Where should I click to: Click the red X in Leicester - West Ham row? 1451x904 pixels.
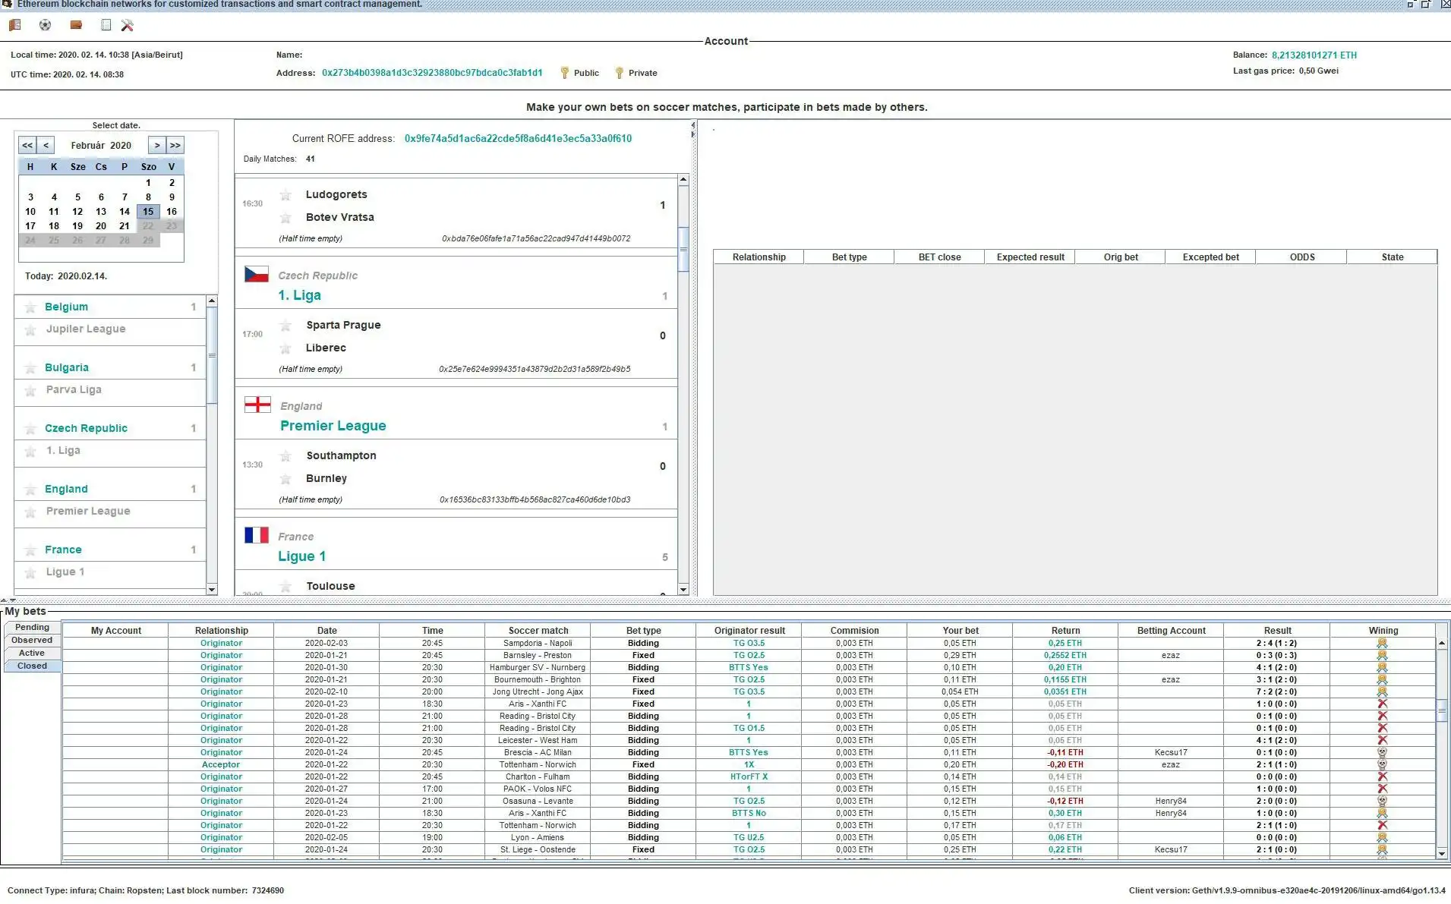click(x=1382, y=740)
